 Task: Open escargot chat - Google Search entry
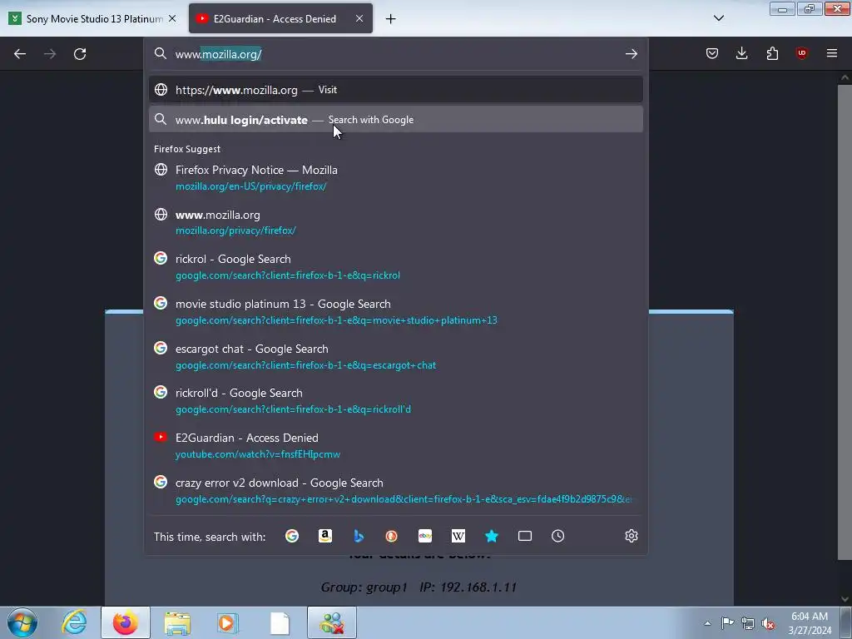coord(395,356)
